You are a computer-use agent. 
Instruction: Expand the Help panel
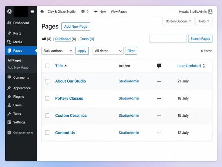pos(204,21)
